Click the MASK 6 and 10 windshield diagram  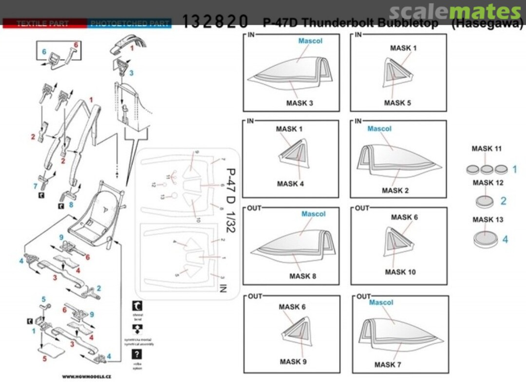point(398,245)
